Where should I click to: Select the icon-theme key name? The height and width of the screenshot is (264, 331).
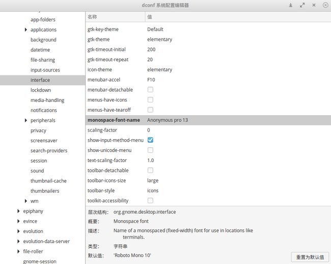tap(99, 70)
